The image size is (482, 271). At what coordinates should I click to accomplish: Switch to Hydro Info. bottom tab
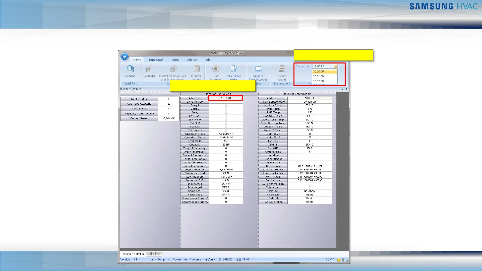pos(153,254)
